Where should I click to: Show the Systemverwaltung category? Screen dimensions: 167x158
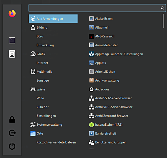(49, 125)
